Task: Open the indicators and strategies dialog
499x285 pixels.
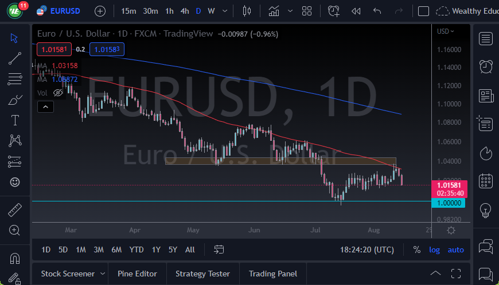Action: pyautogui.click(x=274, y=11)
